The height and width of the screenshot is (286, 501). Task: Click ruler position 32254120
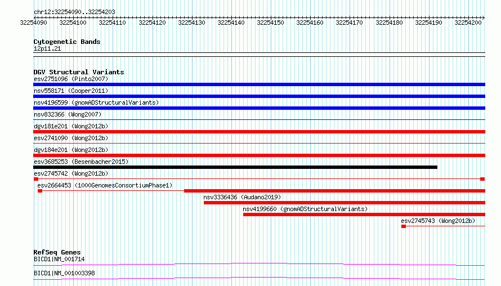152,23
